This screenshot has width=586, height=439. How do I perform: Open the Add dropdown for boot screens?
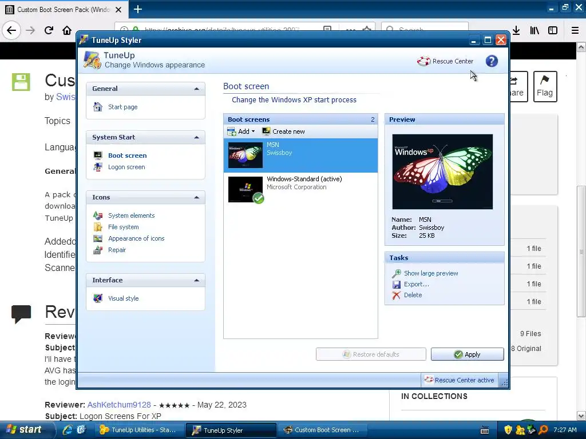241,131
